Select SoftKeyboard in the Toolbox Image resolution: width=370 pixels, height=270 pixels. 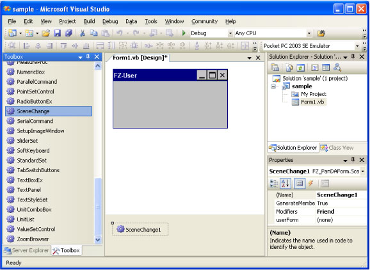point(49,150)
